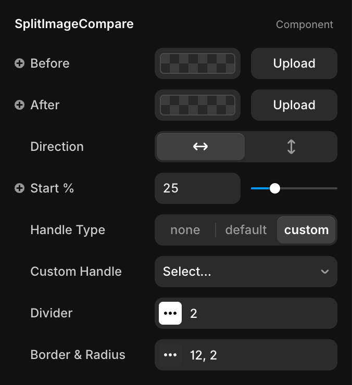The height and width of the screenshot is (385, 352).
Task: Click the plus icon next to Start %
Action: point(19,188)
